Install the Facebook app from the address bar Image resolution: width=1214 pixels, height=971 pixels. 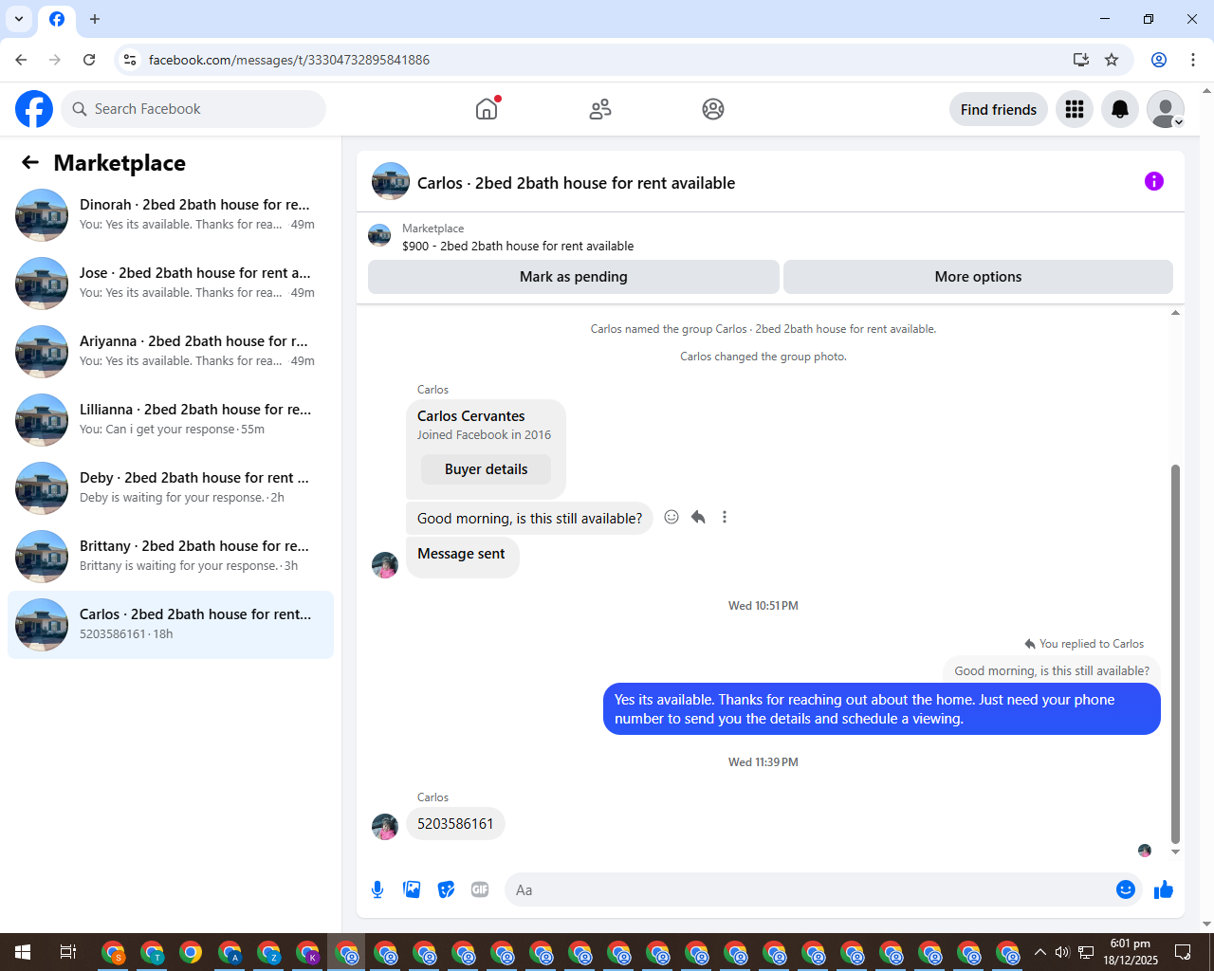[1080, 60]
